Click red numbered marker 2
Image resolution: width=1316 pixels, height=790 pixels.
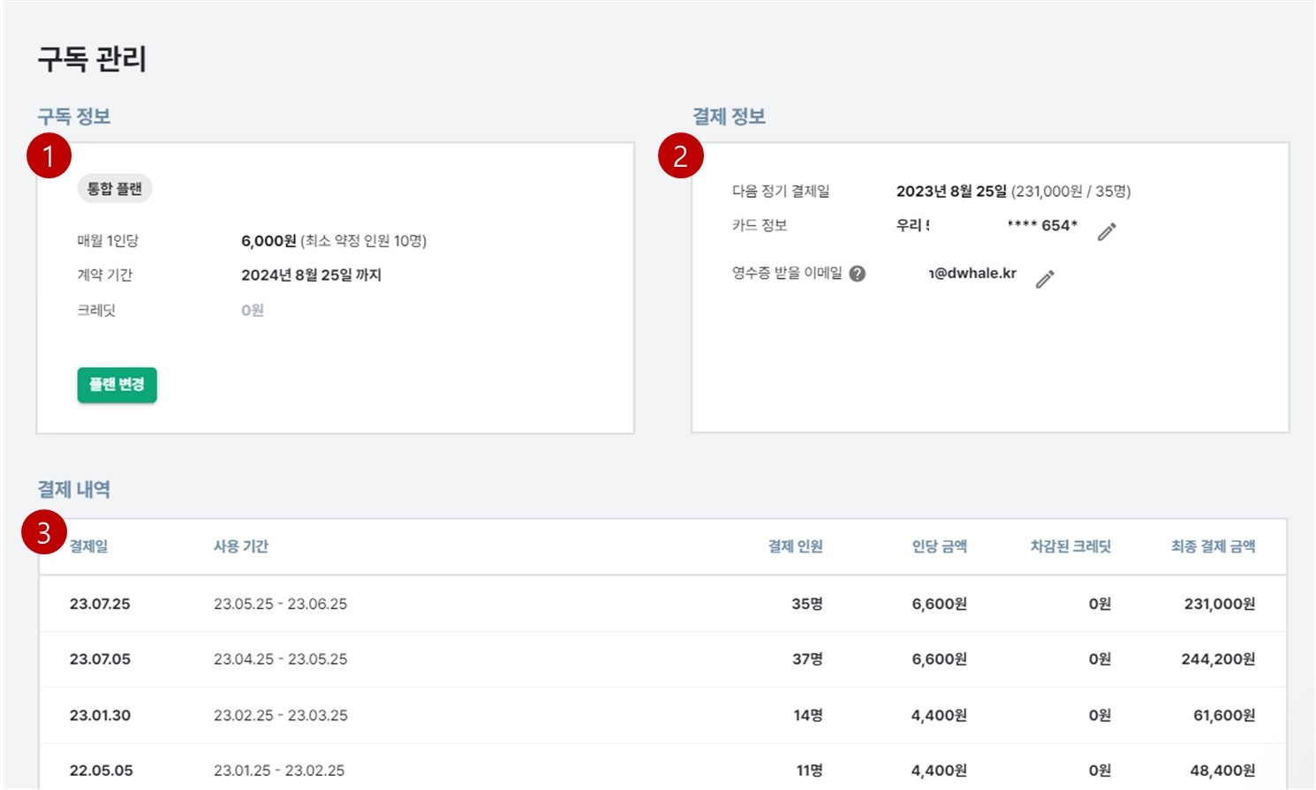(680, 156)
